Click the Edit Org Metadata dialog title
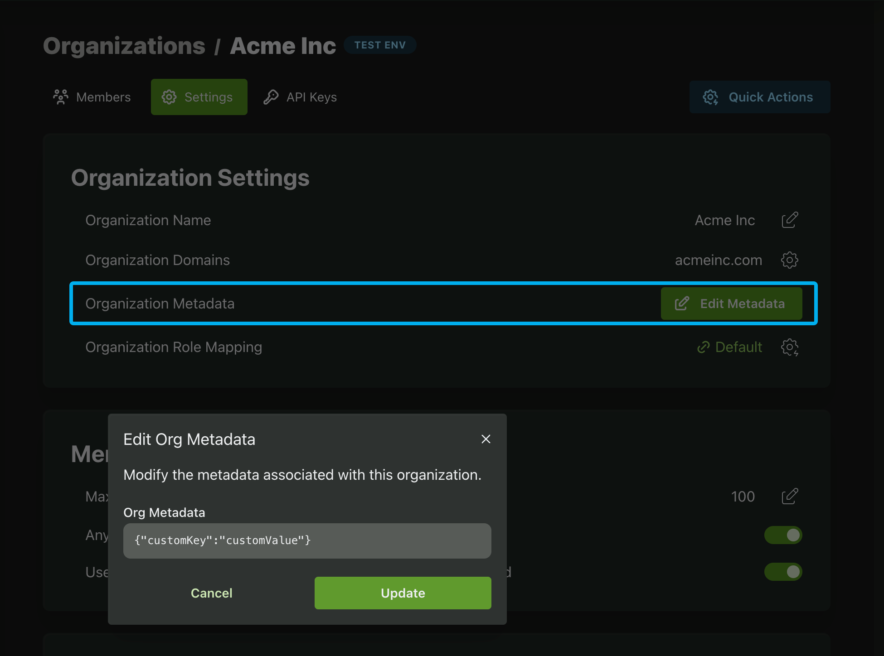 click(x=189, y=439)
